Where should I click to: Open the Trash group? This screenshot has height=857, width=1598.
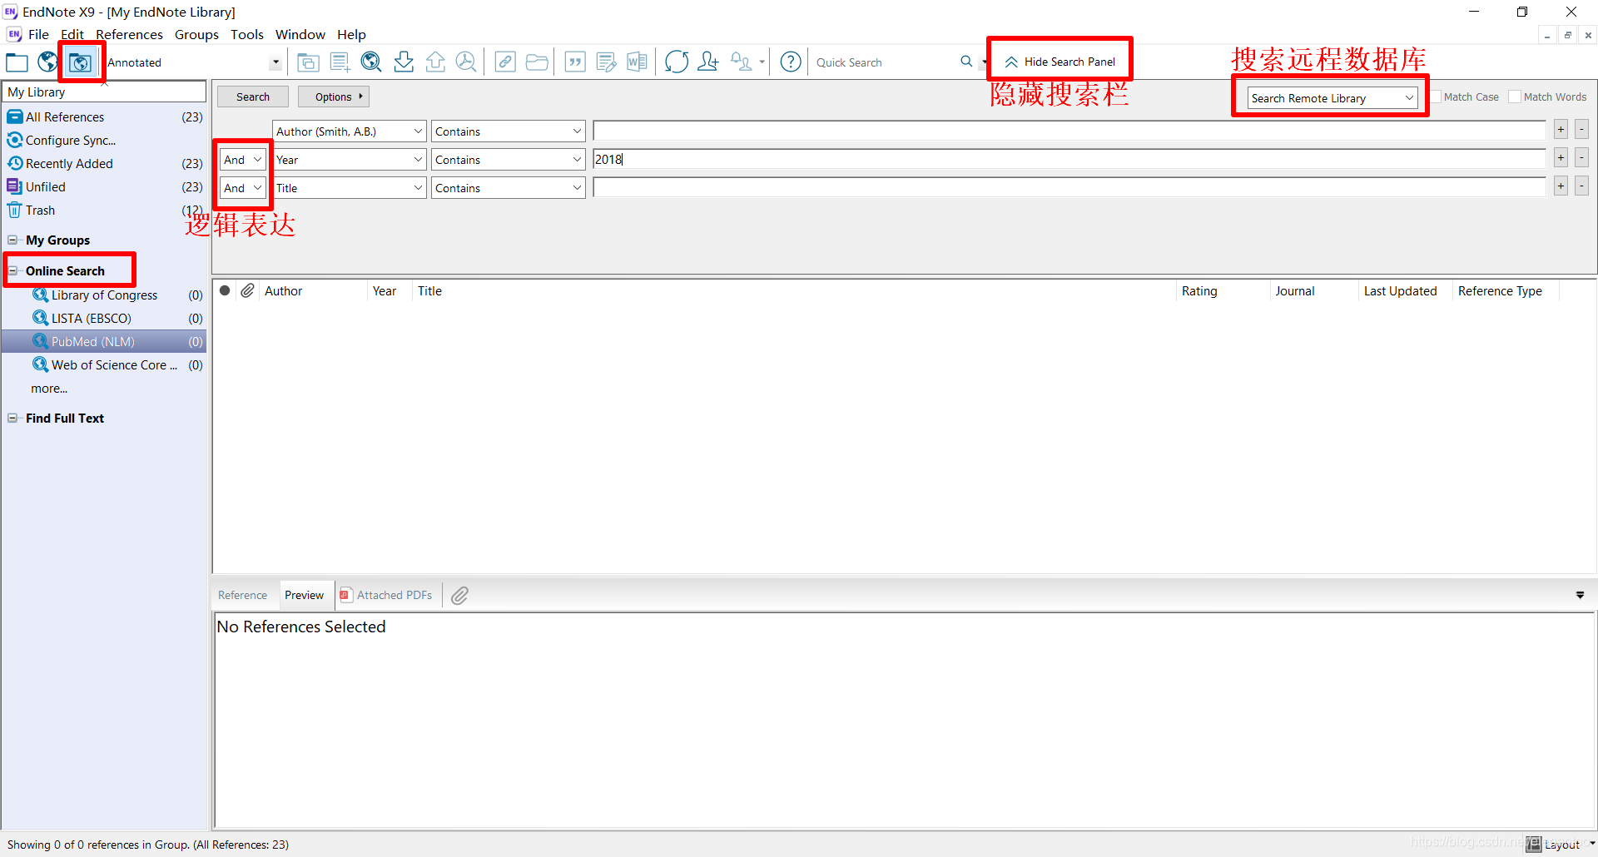point(104,211)
